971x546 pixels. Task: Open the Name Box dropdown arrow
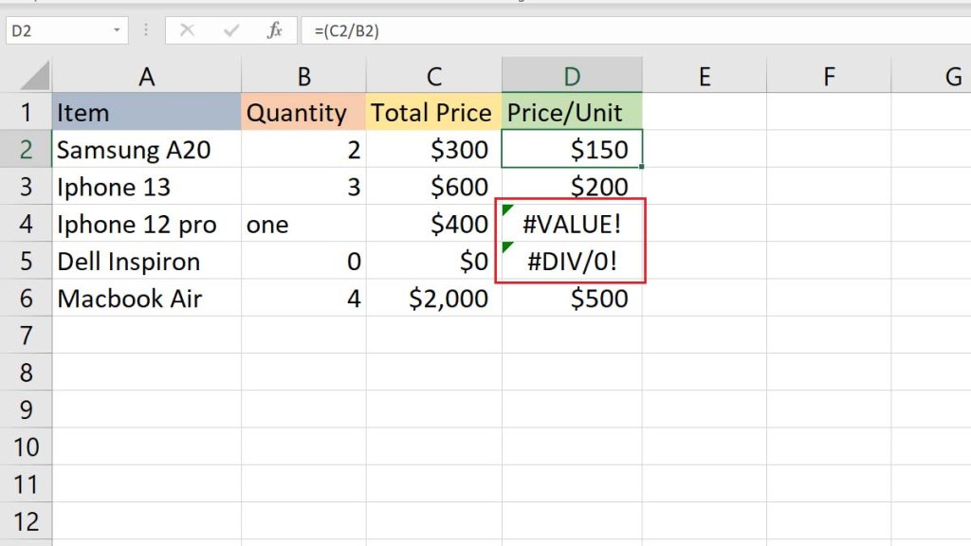(x=118, y=29)
